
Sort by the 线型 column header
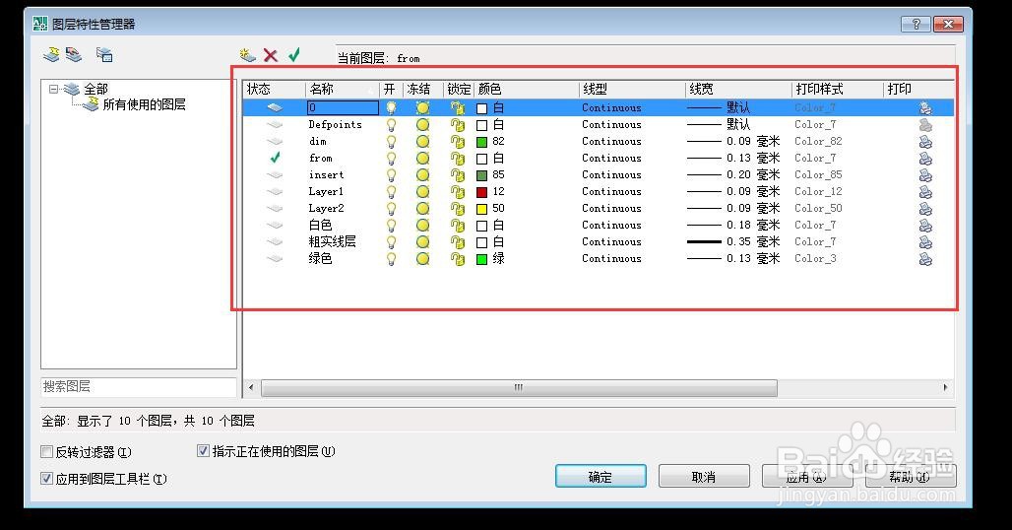tap(631, 89)
